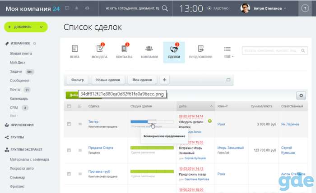Open the chat messages icon in header
Image resolution: width=316 pixels, height=193 pixels.
point(67,8)
